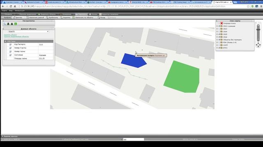
Task: Click the edit icon beside Код Паспорта
Action: (10, 45)
